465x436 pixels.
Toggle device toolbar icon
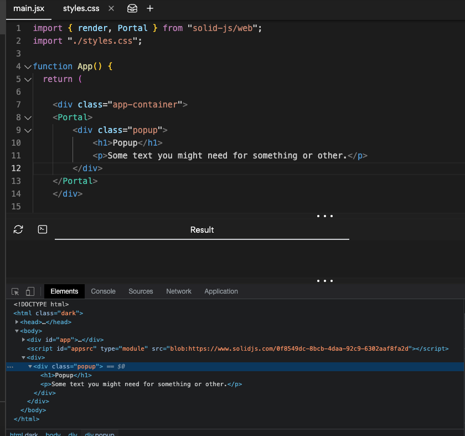coord(30,291)
